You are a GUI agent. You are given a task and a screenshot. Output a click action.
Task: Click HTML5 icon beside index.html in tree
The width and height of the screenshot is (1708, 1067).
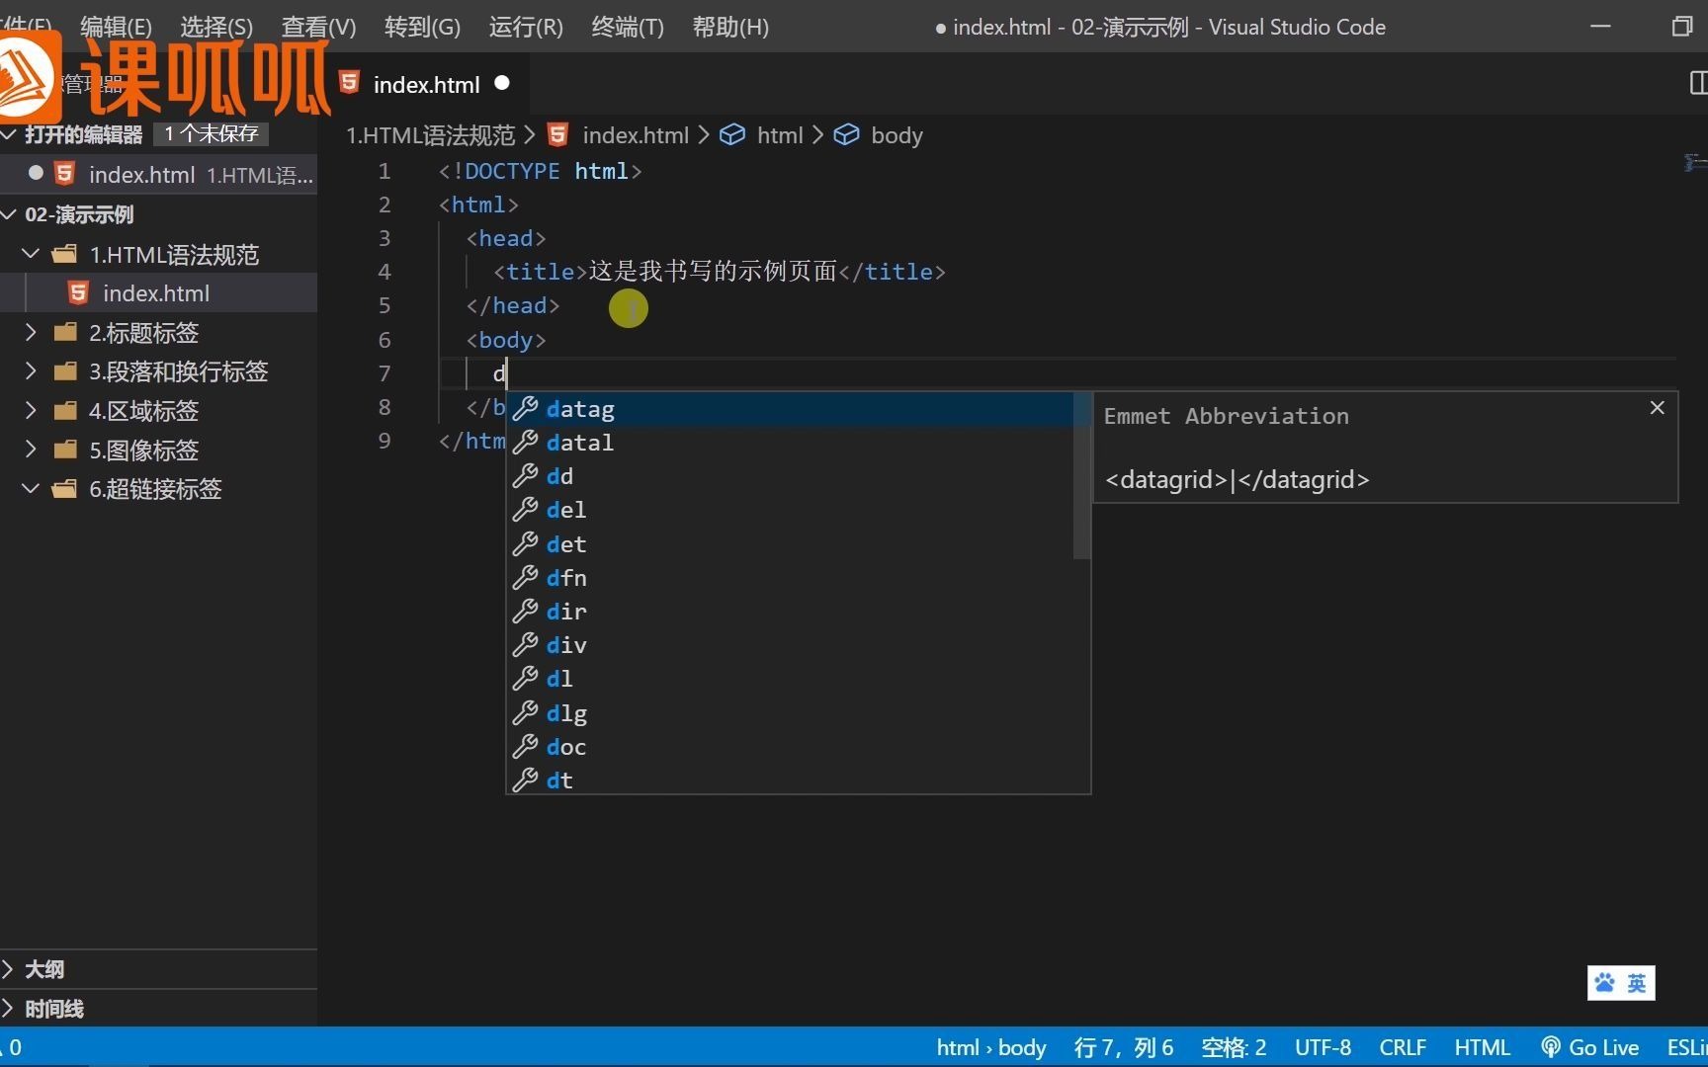tap(78, 292)
